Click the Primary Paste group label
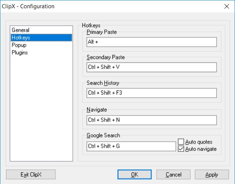This screenshot has height=184, width=235. click(x=102, y=32)
